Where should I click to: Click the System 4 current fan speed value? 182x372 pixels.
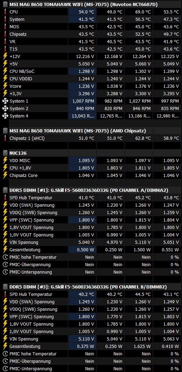pos(83,116)
